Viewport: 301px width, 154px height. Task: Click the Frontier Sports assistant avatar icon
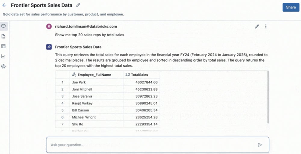tap(49, 47)
